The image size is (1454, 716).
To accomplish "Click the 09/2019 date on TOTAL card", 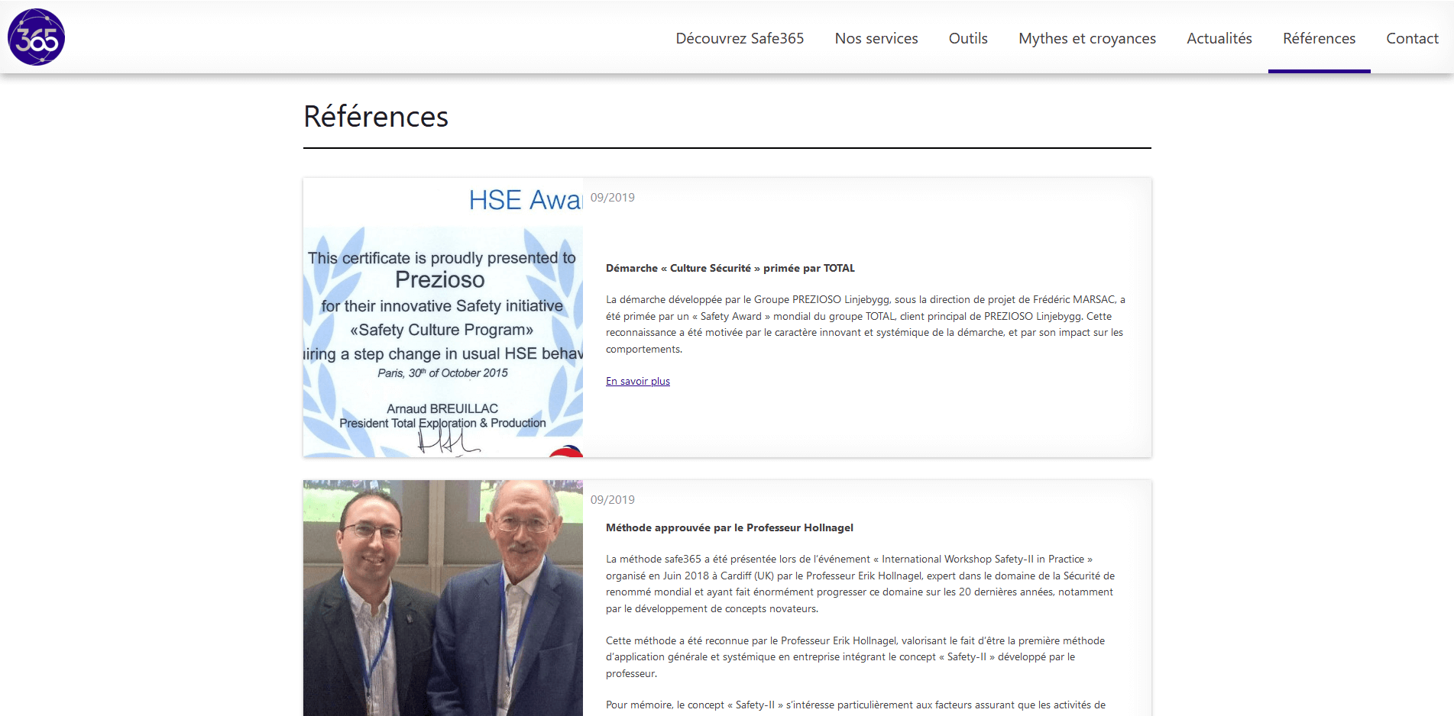I will [x=613, y=197].
